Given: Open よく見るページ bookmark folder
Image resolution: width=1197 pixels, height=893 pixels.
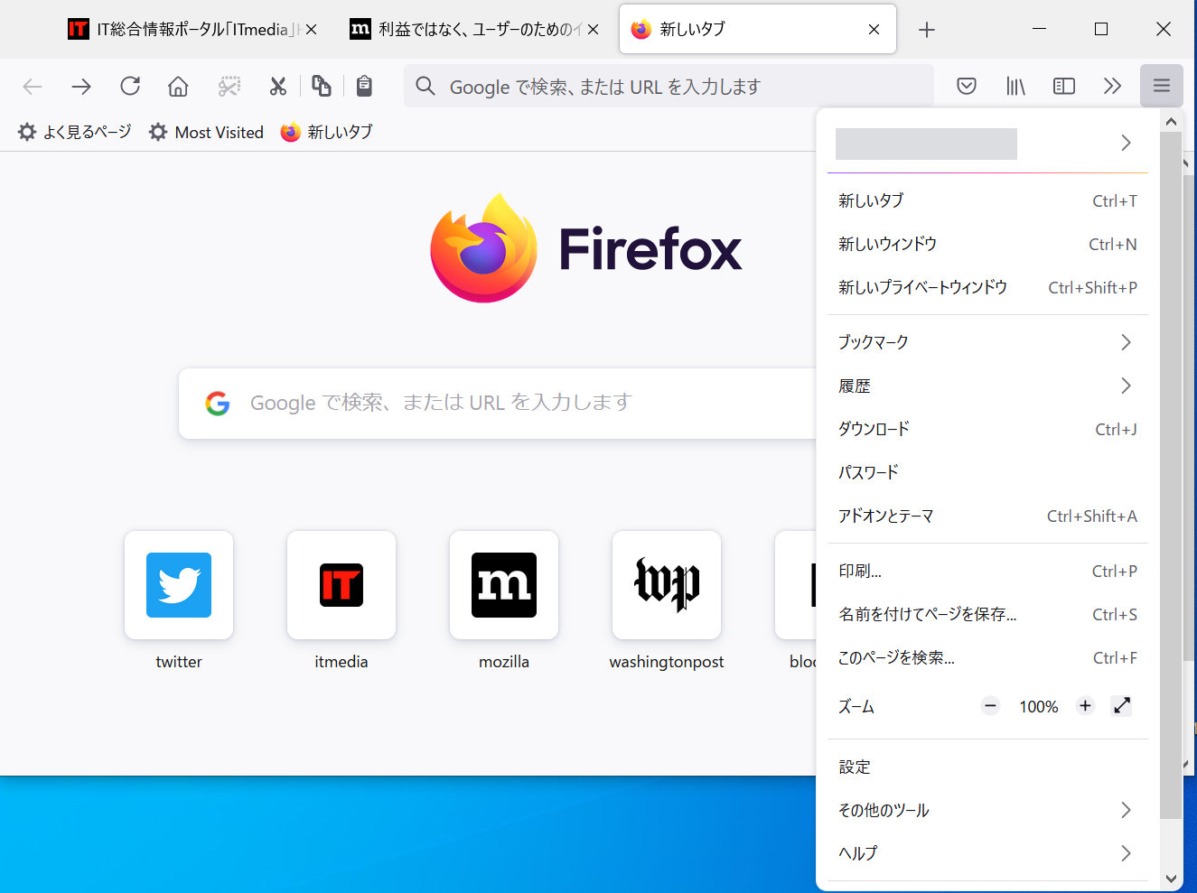Looking at the screenshot, I should pyautogui.click(x=74, y=132).
